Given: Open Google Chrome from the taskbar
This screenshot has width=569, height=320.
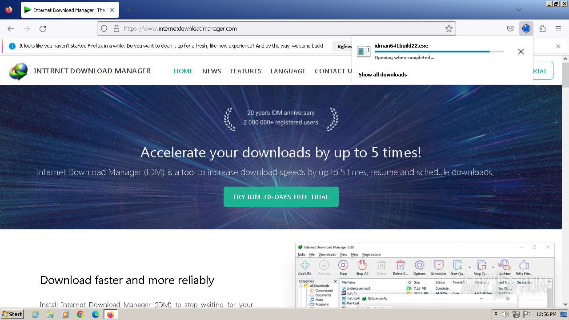Looking at the screenshot, I should [80, 314].
